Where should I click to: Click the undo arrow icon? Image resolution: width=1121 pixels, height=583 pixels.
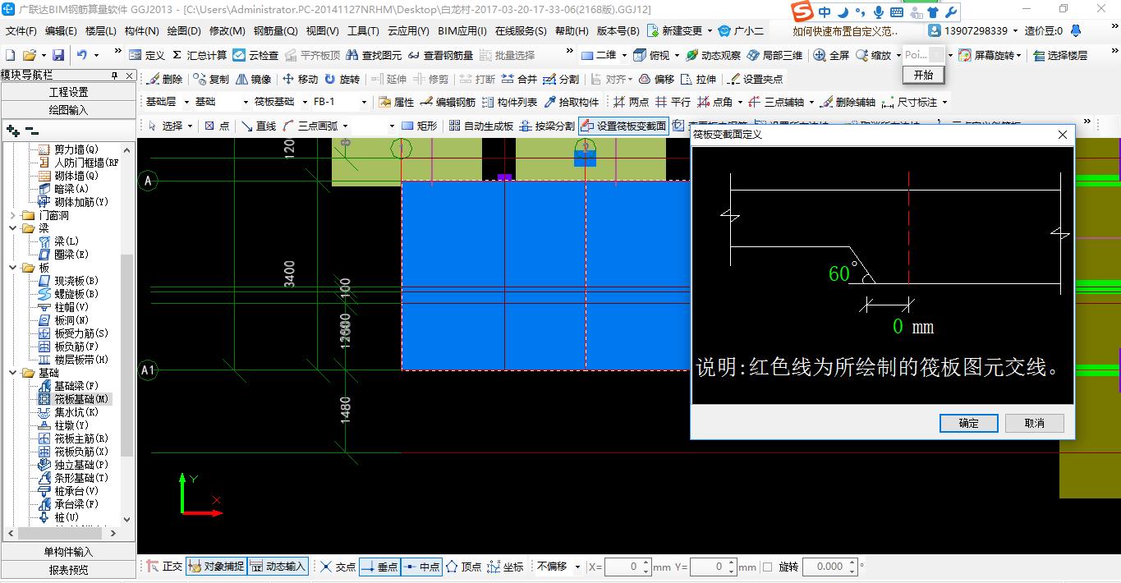pyautogui.click(x=82, y=55)
